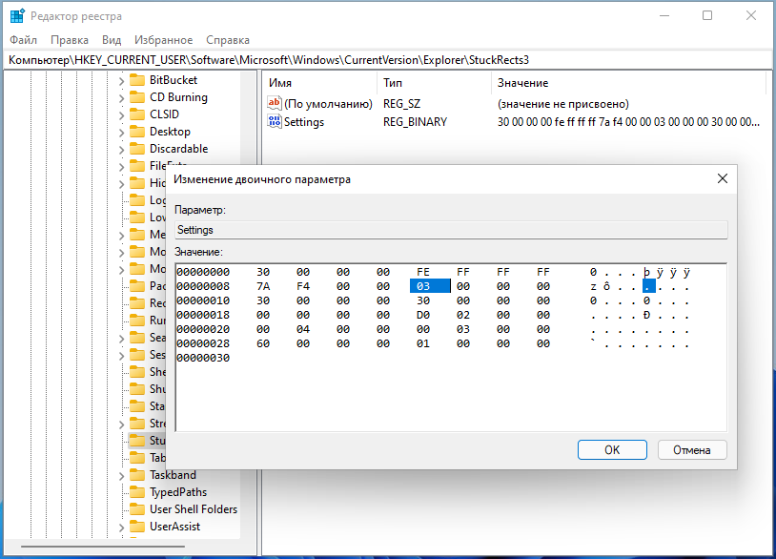
Task: Expand the BitBucket tree node
Action: point(121,81)
